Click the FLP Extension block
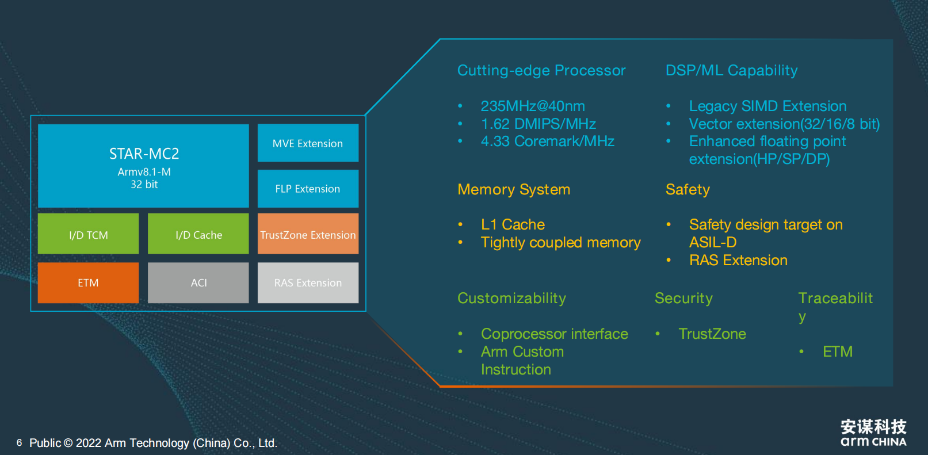This screenshot has width=928, height=455. click(308, 189)
